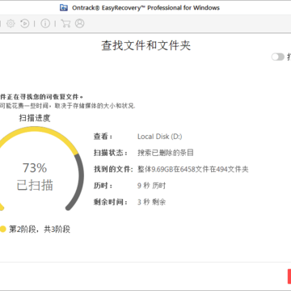Open the settings gear icon

tap(11, 23)
